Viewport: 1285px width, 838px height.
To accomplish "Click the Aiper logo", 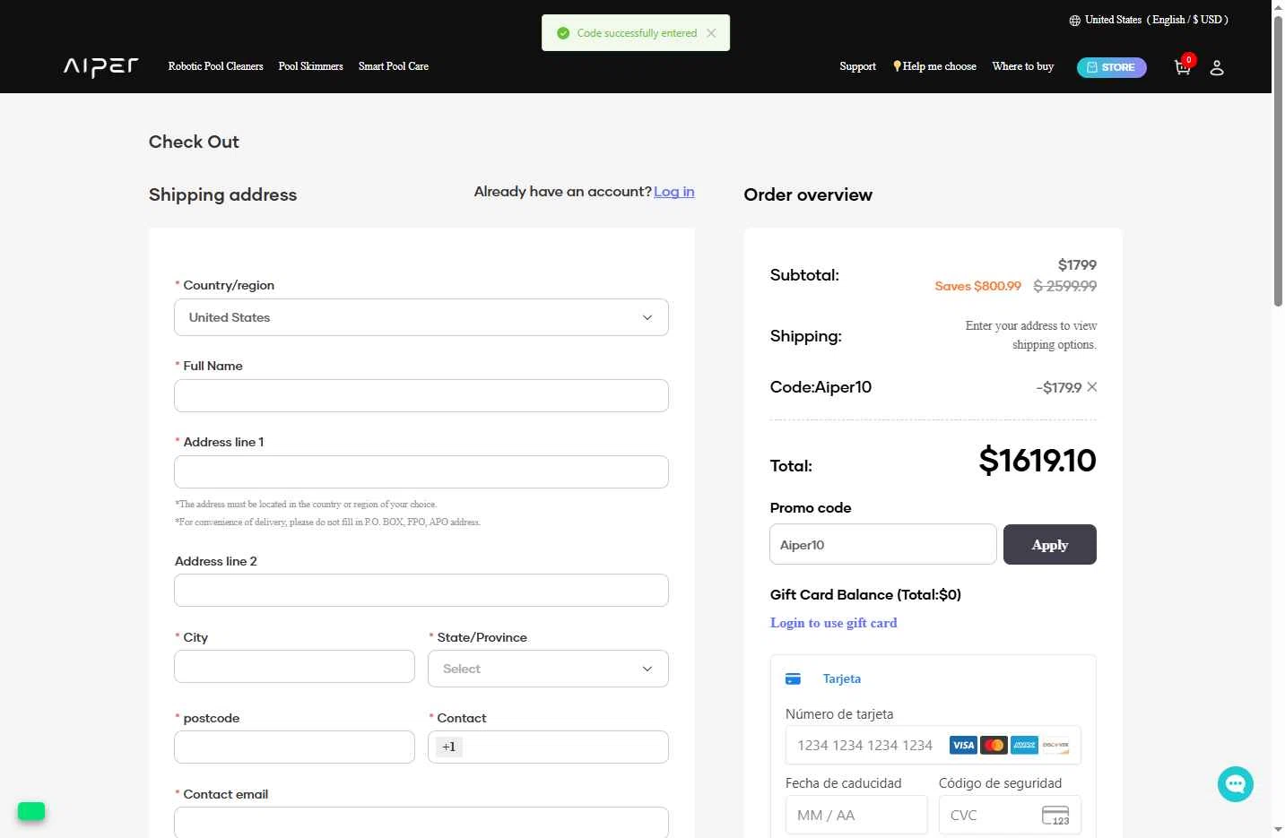I will pyautogui.click(x=100, y=67).
